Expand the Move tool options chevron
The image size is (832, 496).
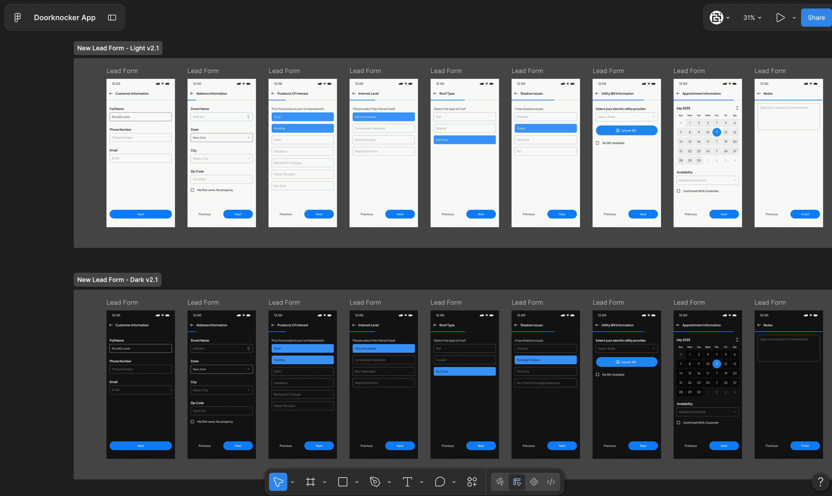coord(292,482)
